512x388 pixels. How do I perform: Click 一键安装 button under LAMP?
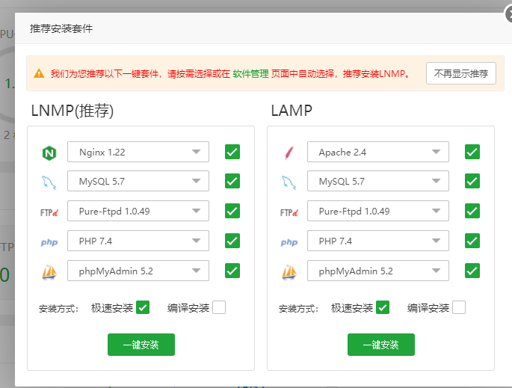click(381, 345)
